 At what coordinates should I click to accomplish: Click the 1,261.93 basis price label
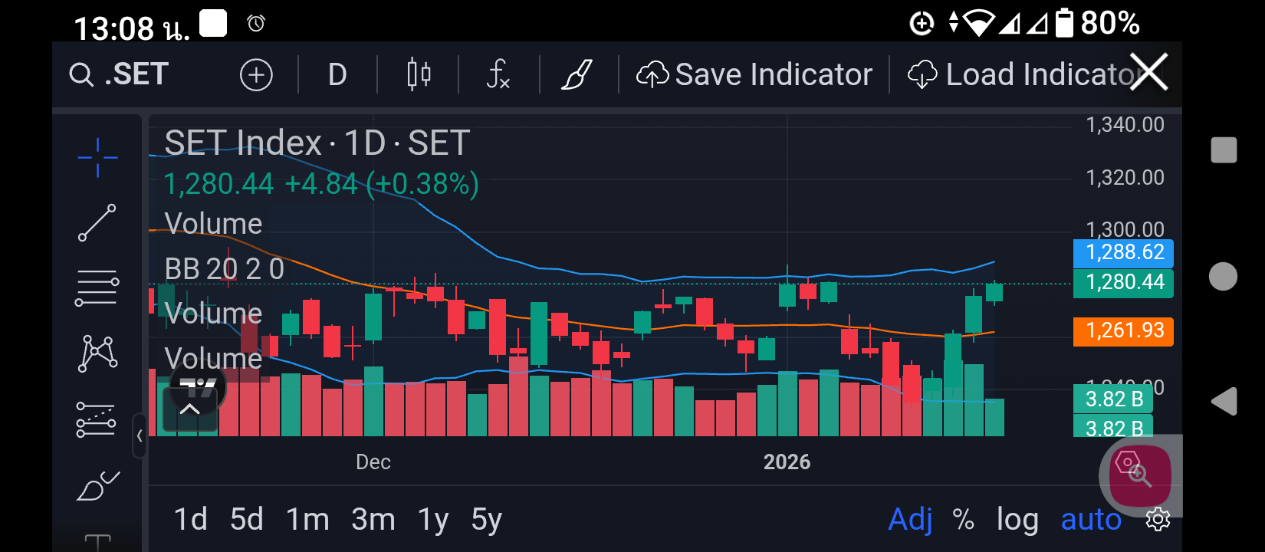coord(1123,331)
